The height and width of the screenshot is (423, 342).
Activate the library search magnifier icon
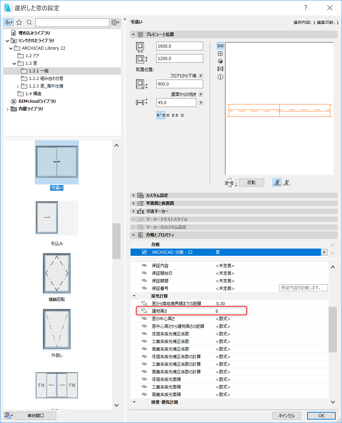pos(29,22)
